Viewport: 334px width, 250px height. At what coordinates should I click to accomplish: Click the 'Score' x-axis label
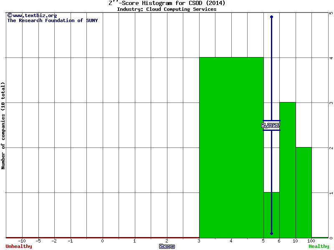click(x=167, y=246)
